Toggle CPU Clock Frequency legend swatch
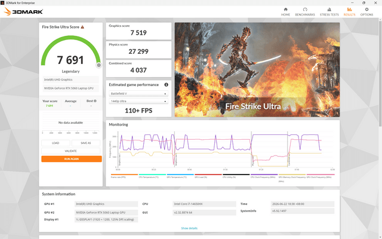 pos(264,174)
